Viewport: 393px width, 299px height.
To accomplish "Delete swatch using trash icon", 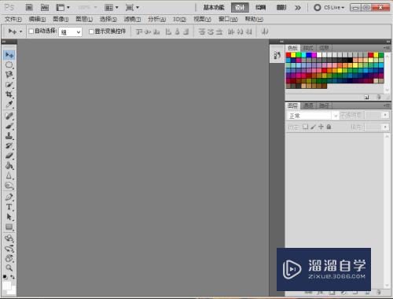I will pos(379,98).
